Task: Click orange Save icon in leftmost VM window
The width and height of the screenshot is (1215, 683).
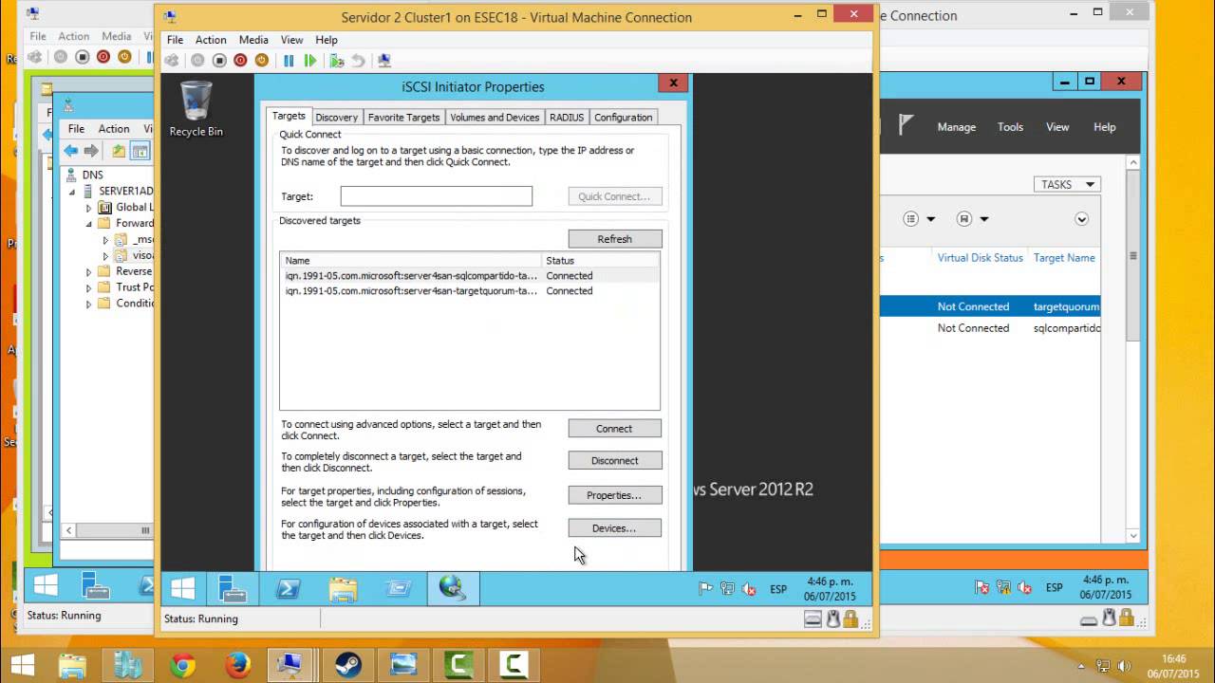Action: [124, 57]
